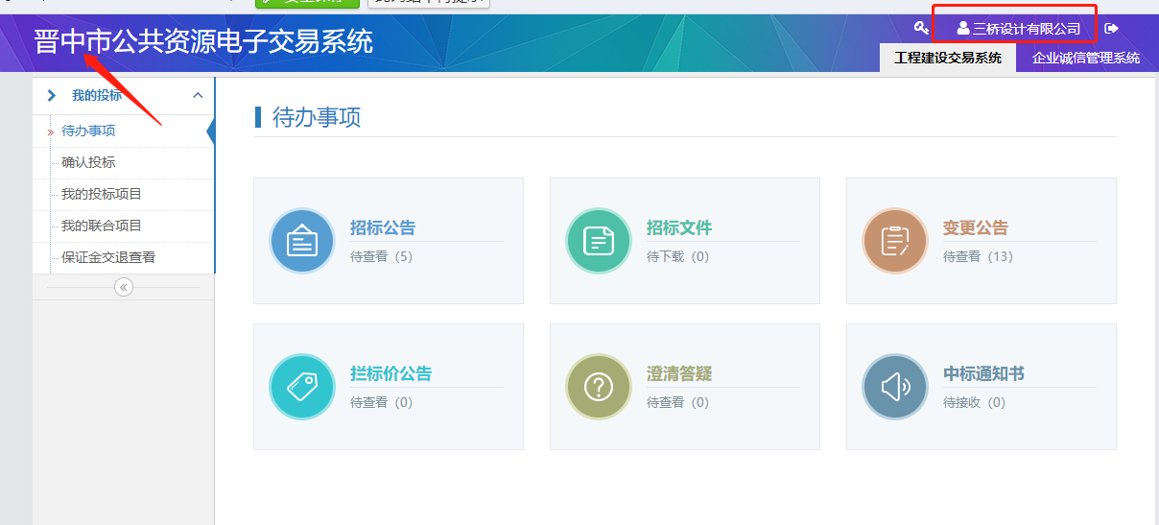Click the 拦标价公告 price tag icon
The image size is (1159, 525).
[x=302, y=387]
